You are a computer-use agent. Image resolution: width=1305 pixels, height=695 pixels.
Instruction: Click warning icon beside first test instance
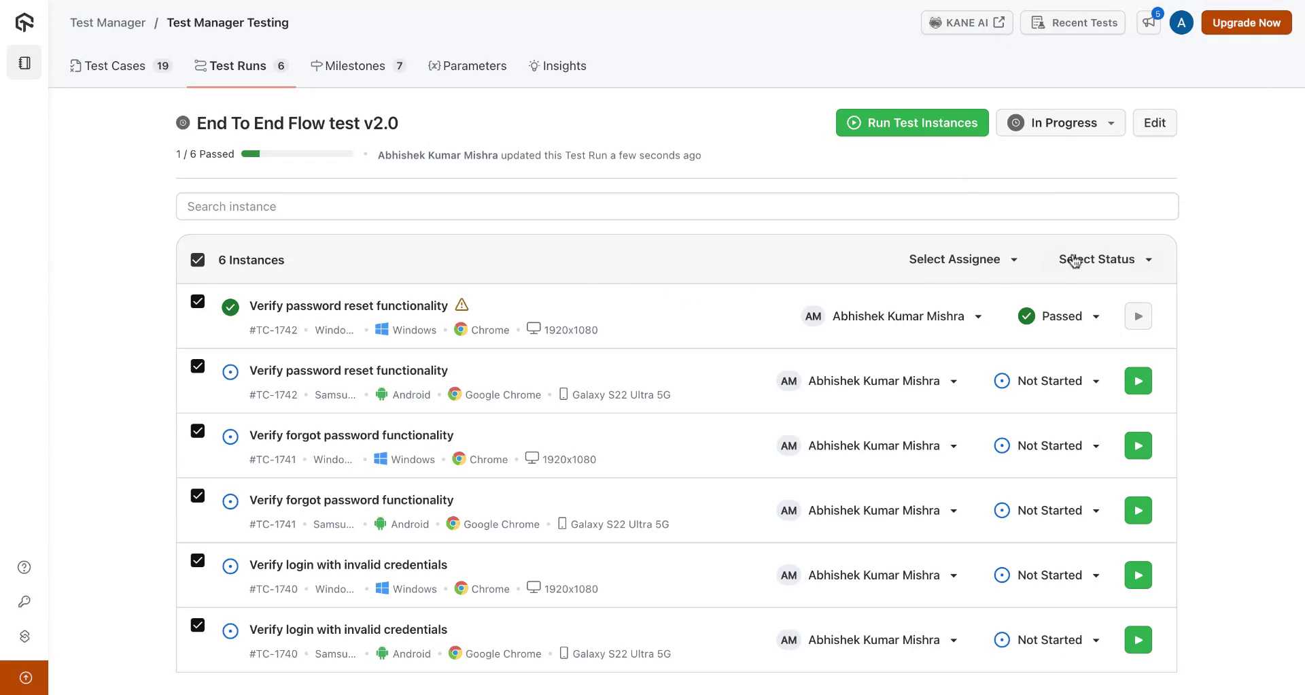(x=462, y=305)
